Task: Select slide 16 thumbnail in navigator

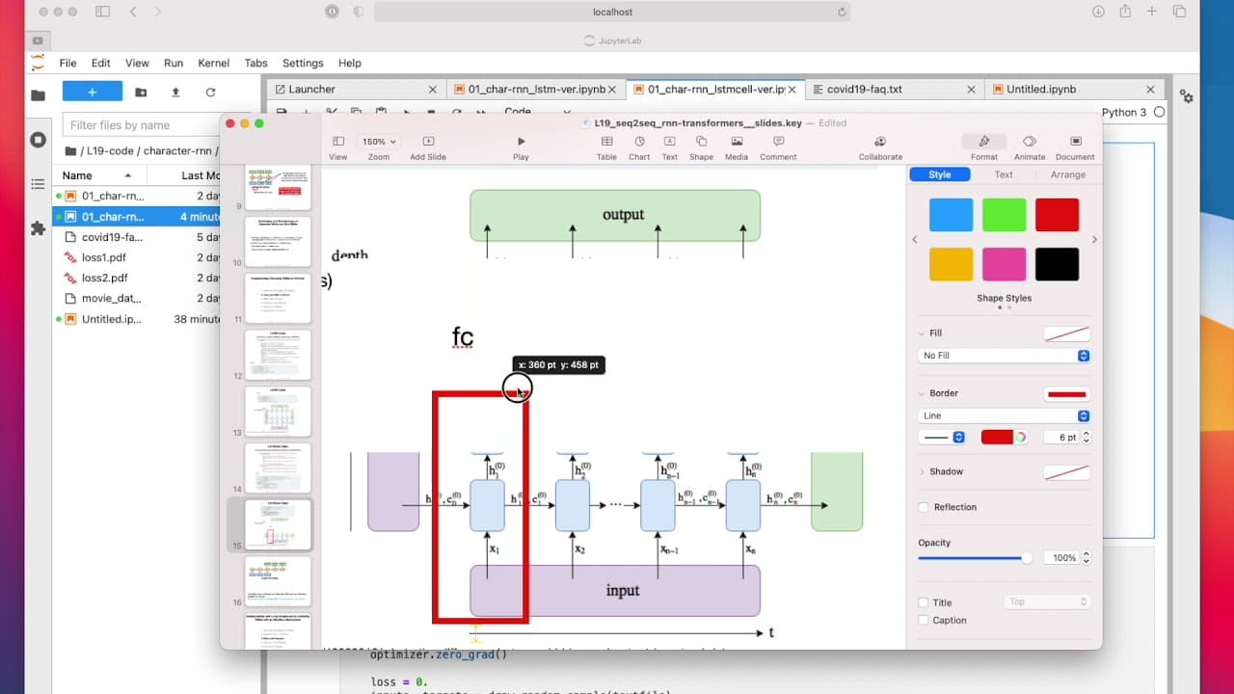Action: [278, 580]
